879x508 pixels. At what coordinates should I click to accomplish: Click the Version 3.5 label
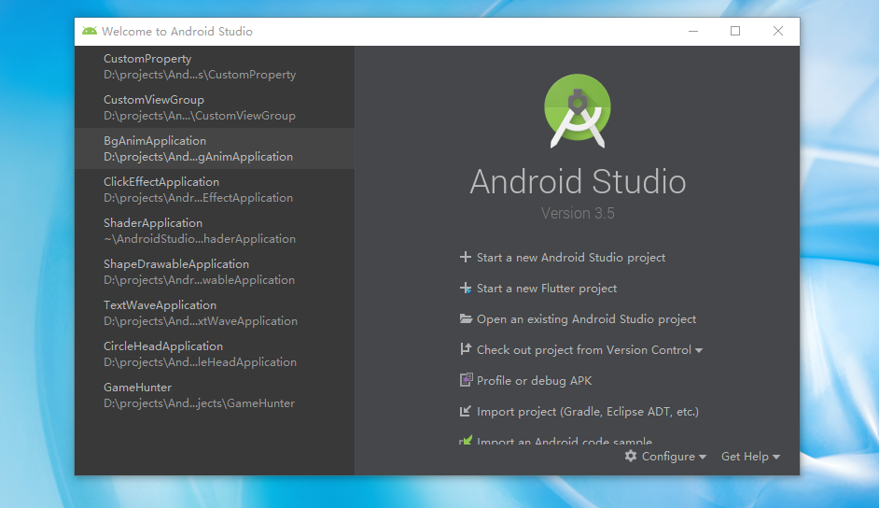point(578,213)
